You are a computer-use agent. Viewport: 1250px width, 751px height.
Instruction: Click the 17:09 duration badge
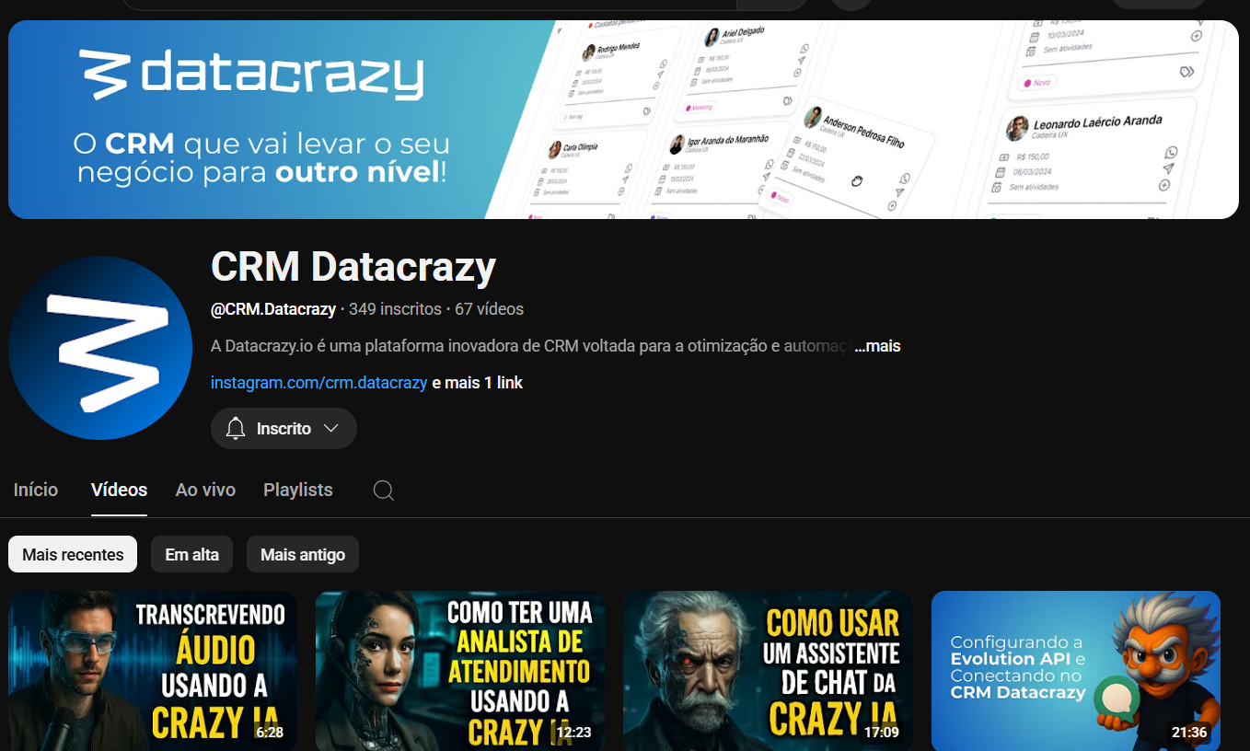coord(881,733)
